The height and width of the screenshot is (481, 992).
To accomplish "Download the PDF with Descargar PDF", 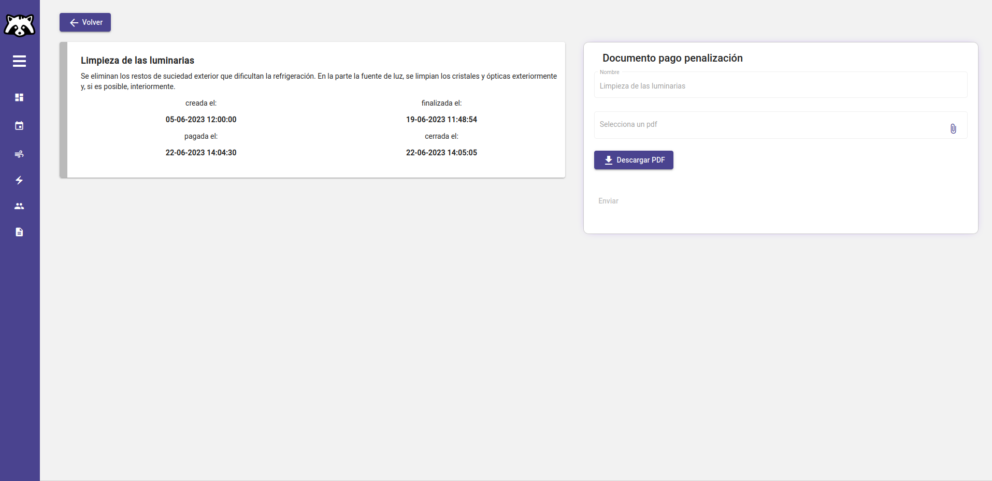I will tap(634, 160).
